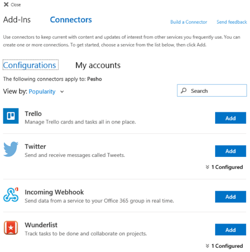Click the search magnifier icon

[x=183, y=90]
